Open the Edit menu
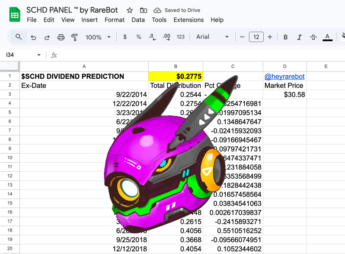This screenshot has width=345, height=254. [49, 20]
